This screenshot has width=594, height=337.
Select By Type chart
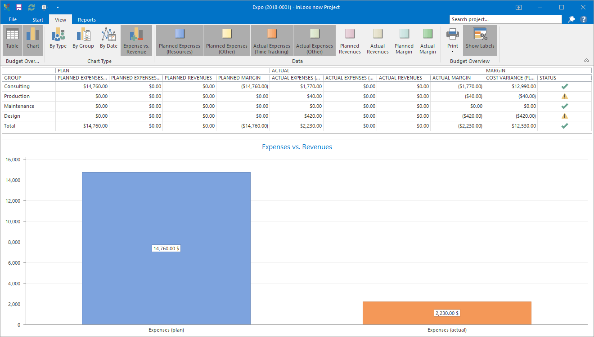pos(58,40)
